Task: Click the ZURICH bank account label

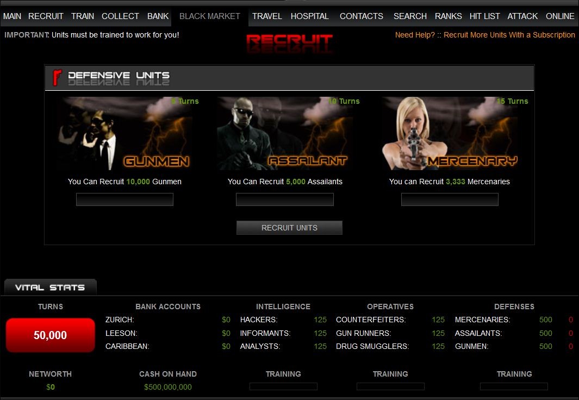Action: 120,320
